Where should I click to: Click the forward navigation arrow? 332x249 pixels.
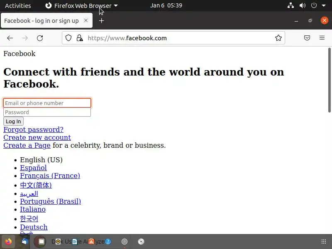[x=25, y=38]
